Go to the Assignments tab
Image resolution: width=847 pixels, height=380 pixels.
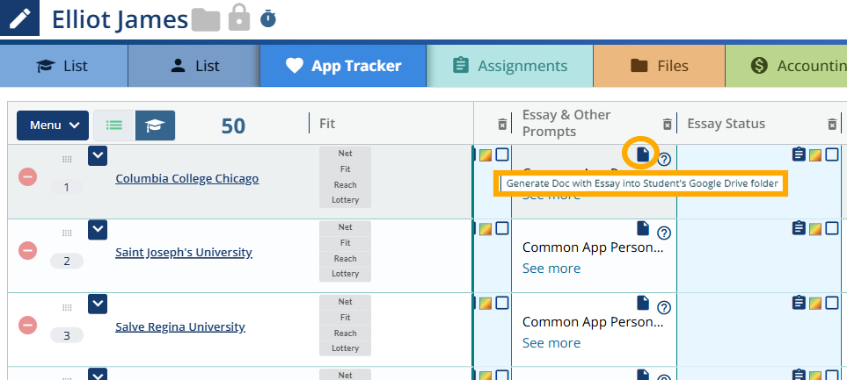coord(510,66)
